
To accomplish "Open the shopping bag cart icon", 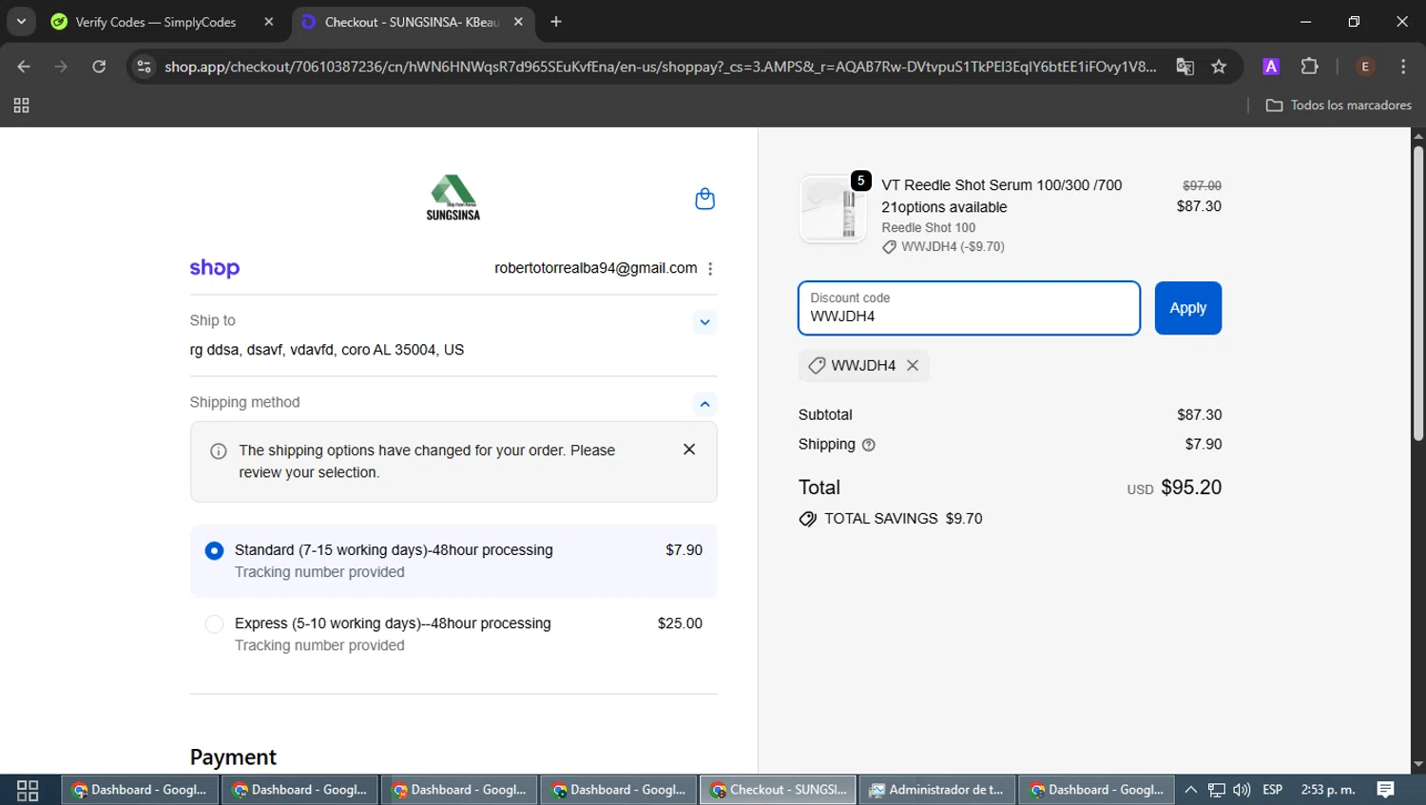I will [x=704, y=199].
